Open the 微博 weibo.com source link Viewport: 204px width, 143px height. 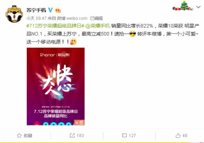click(x=72, y=18)
